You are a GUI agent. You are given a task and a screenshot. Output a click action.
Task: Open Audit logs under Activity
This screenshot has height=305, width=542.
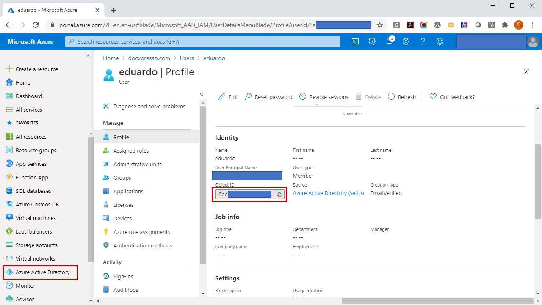(121, 290)
